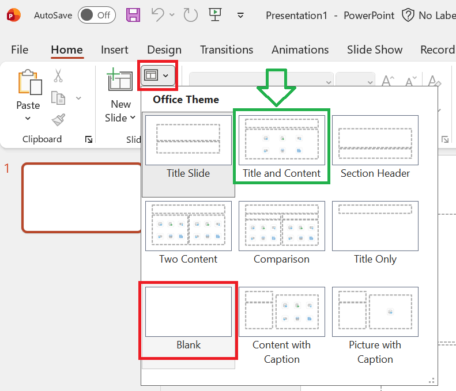Image resolution: width=456 pixels, height=391 pixels.
Task: Click the slide Layout button
Action: tap(157, 75)
